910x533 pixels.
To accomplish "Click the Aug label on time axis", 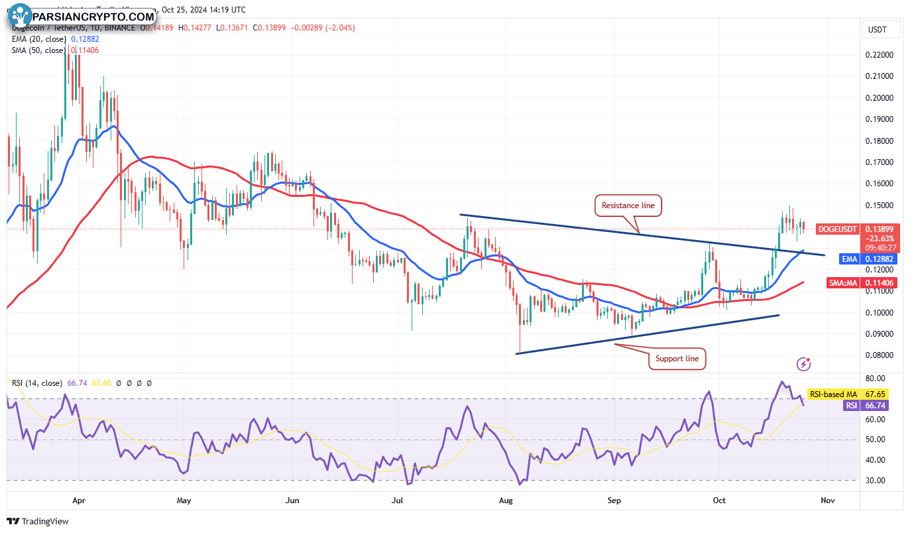I will click(506, 501).
